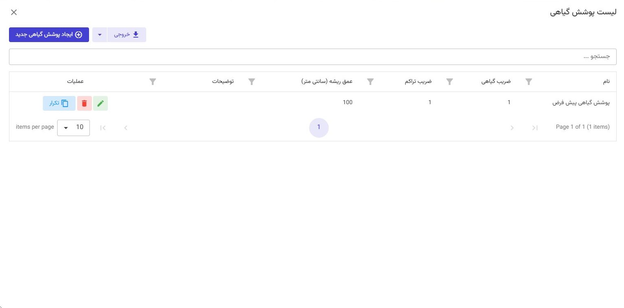Click the red trash delete icon

(x=85, y=103)
